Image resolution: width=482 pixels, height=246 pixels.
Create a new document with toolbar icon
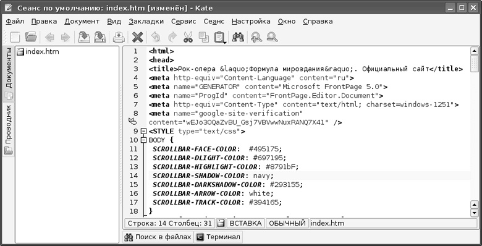point(15,38)
